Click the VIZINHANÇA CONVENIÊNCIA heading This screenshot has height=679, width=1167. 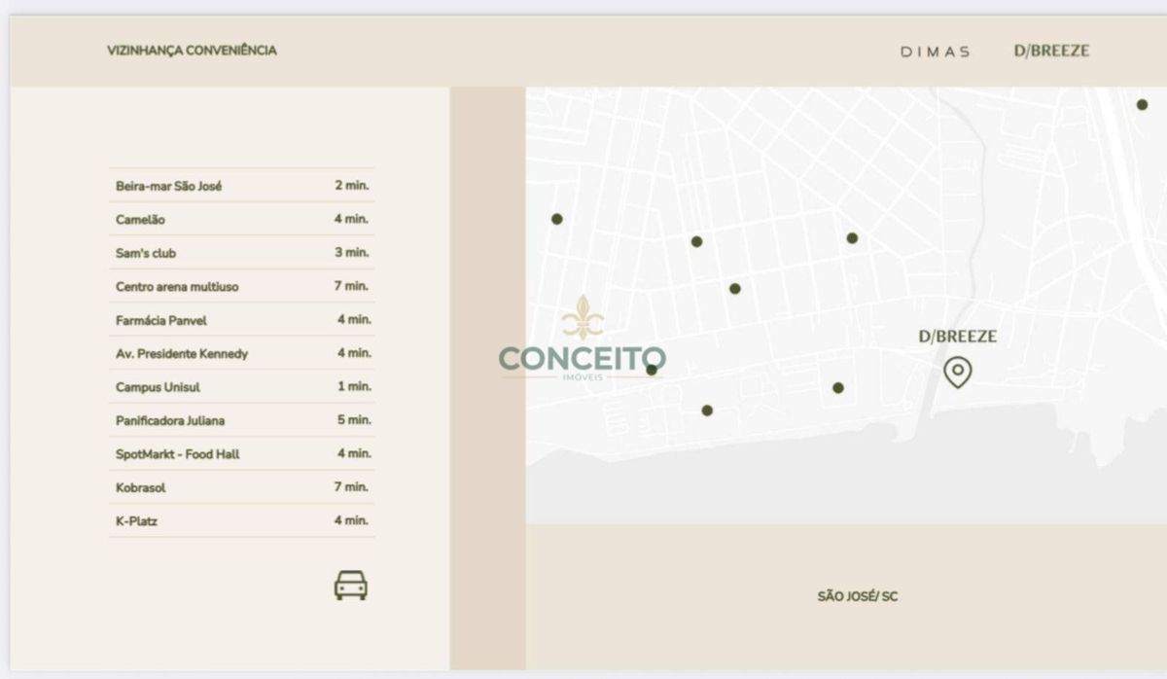(192, 51)
